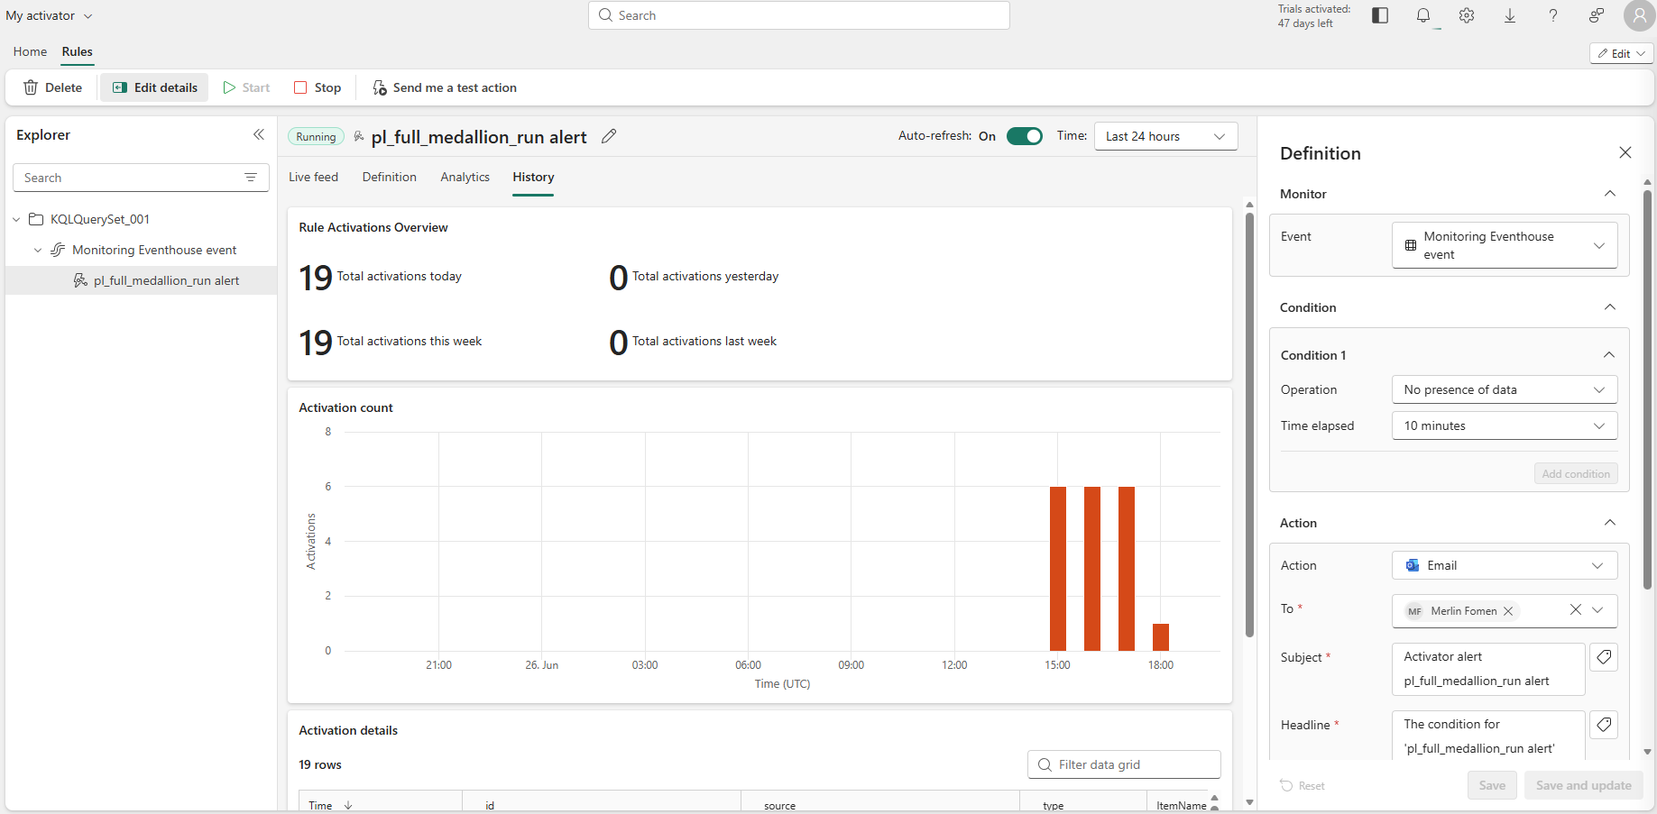Open the Analytics tab
Viewport: 1657px width, 814px height.
[465, 177]
